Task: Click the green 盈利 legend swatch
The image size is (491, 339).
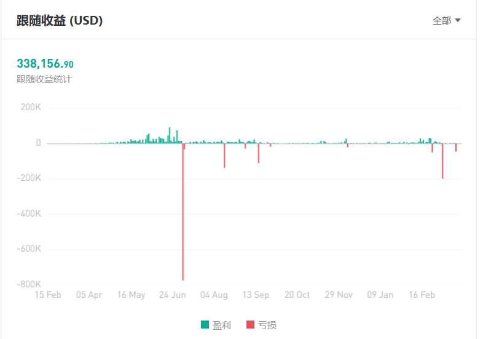Action: click(205, 325)
